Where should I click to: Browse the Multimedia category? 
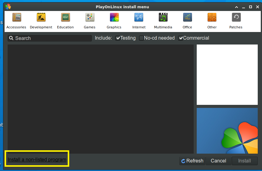click(163, 21)
